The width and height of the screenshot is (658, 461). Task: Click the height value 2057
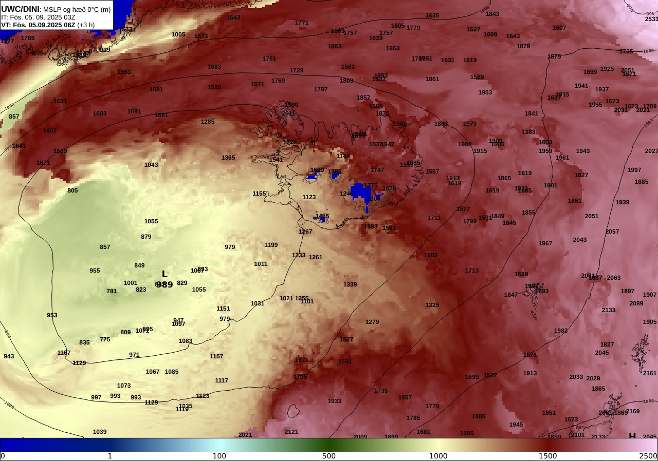(x=612, y=232)
